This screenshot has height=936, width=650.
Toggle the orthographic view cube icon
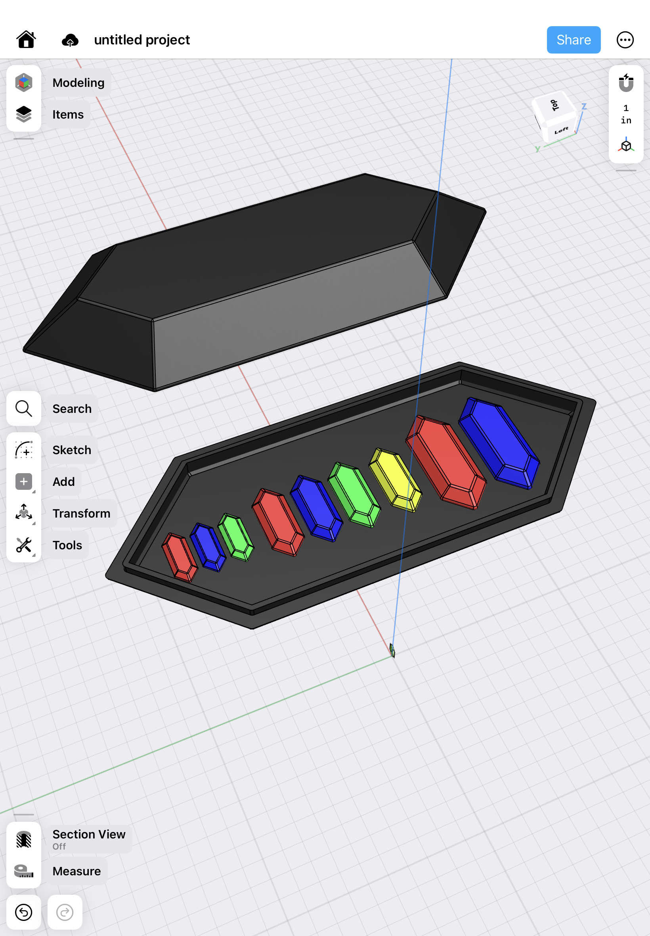pos(625,146)
